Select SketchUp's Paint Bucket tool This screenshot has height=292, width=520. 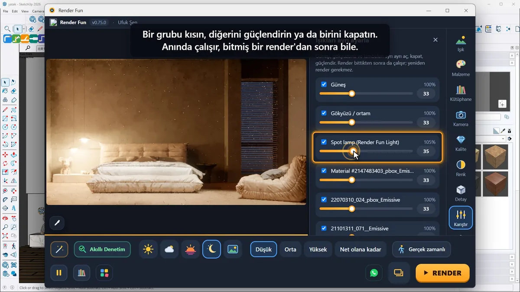[x=5, y=91]
